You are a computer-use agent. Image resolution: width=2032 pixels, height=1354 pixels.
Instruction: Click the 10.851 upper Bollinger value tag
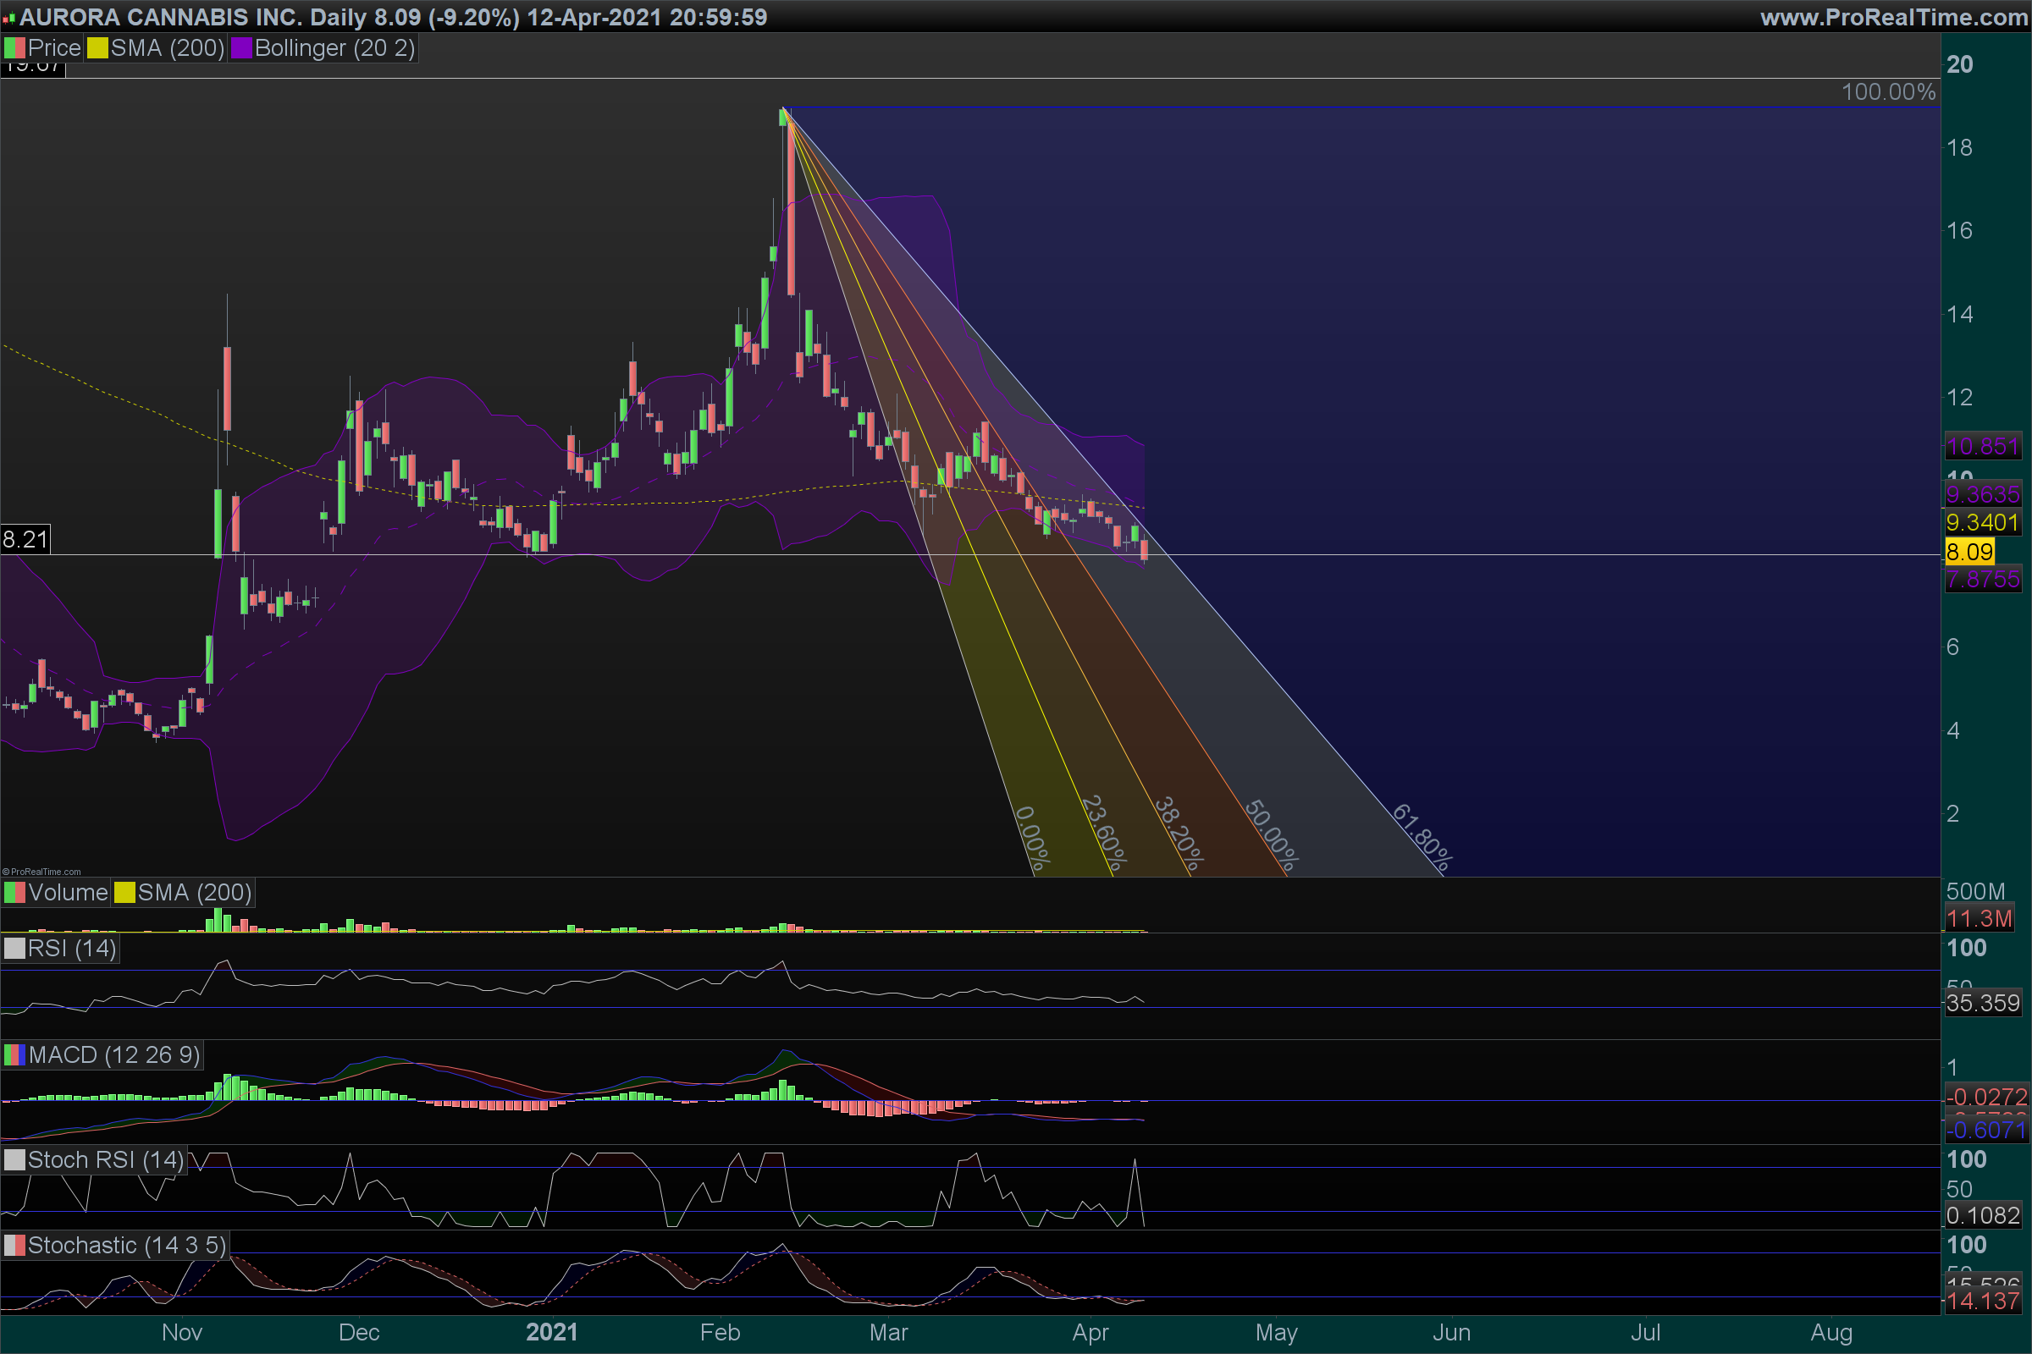pyautogui.click(x=1983, y=447)
